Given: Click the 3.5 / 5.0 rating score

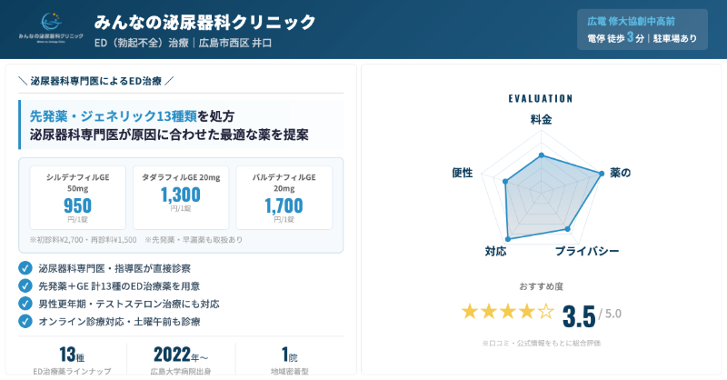Looking at the screenshot, I should tap(591, 315).
